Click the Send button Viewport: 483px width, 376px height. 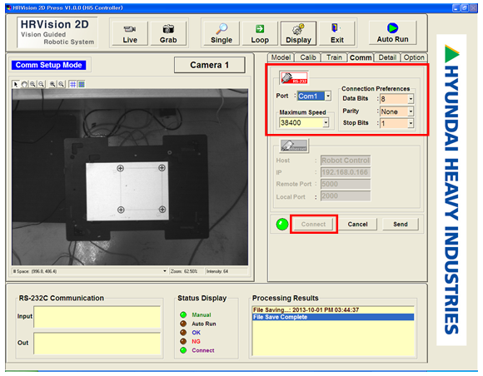point(400,225)
